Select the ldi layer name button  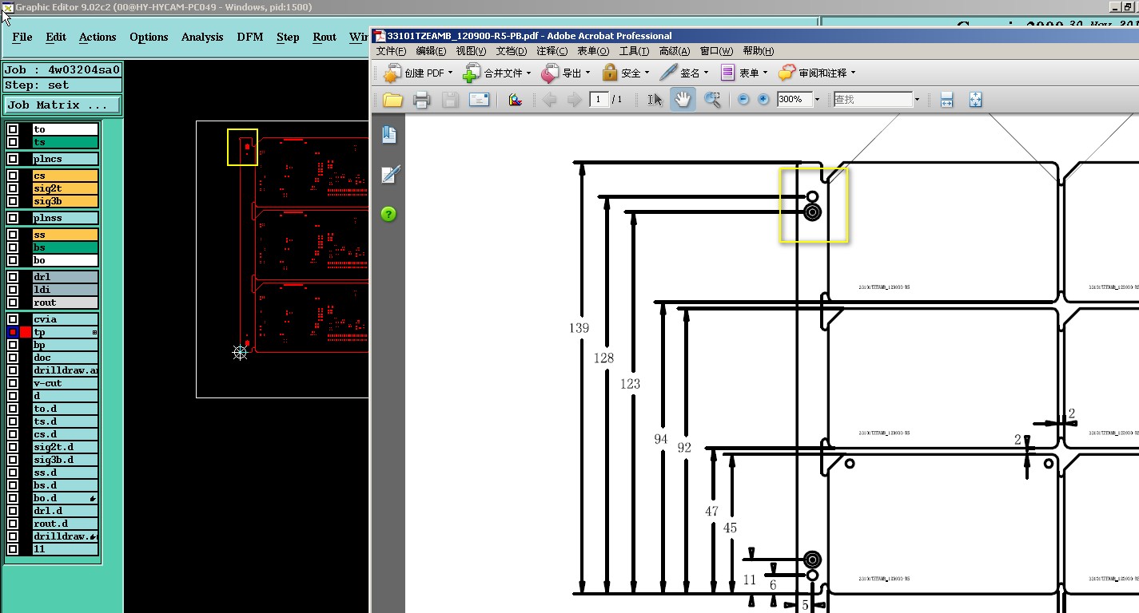coord(66,290)
